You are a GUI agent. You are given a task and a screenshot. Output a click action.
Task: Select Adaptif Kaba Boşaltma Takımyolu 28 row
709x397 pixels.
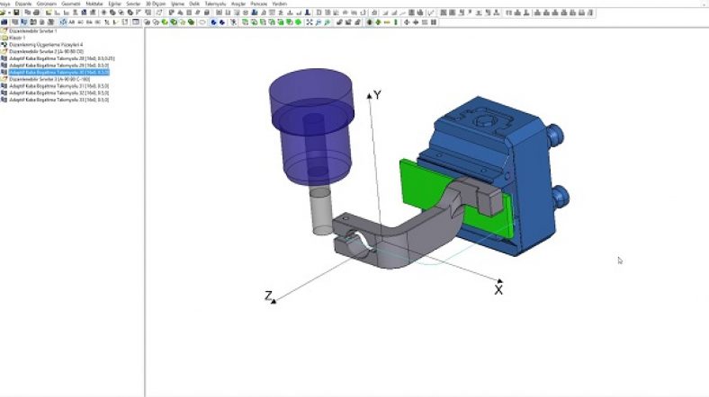pos(62,58)
